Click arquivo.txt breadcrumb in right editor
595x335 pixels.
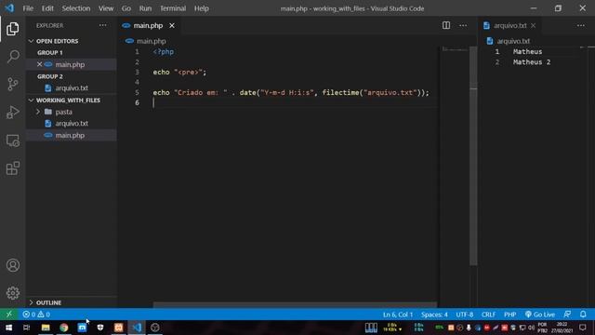tap(513, 41)
